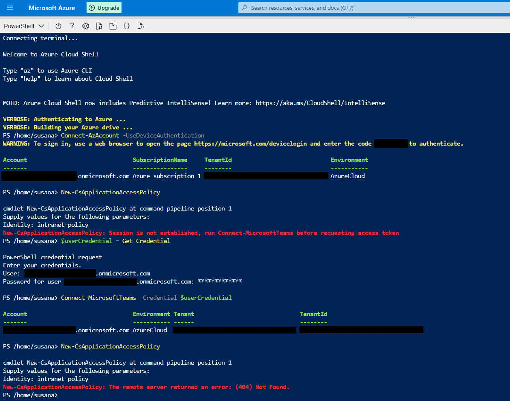Click the 'VERBOSE: Building your Azure drive' line
The width and height of the screenshot is (510, 401).
click(68, 127)
